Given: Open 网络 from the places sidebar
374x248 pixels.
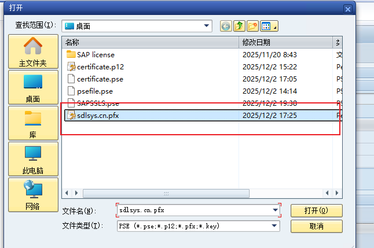Looking at the screenshot, I should 33,195.
